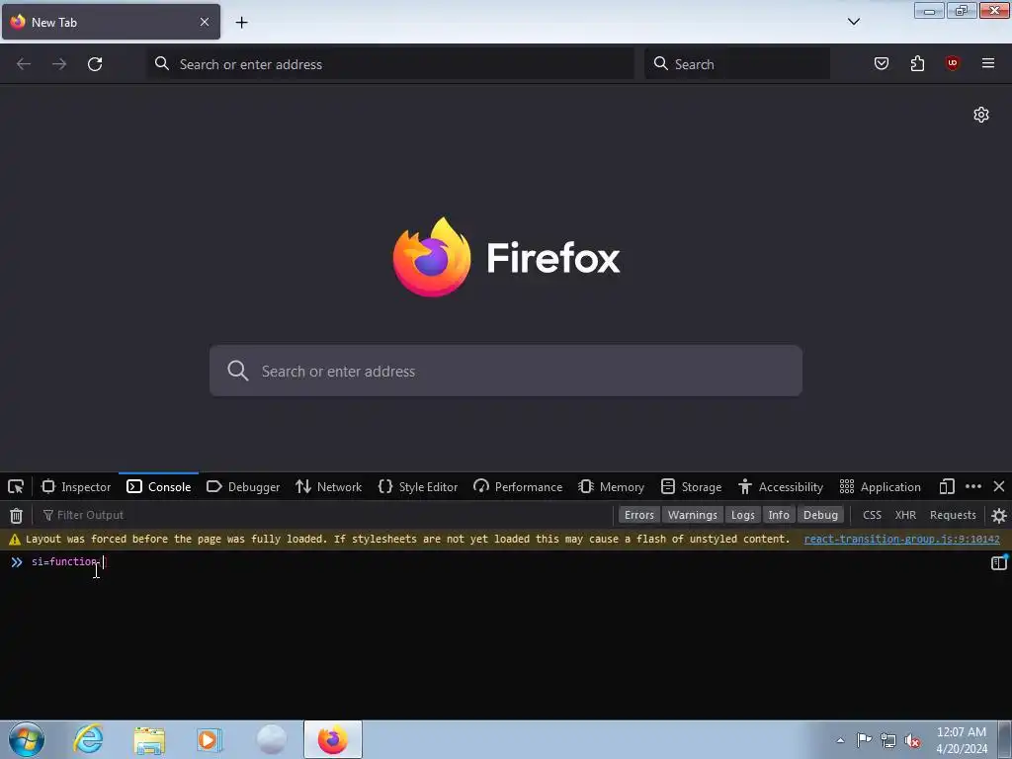Viewport: 1012px width, 759px height.
Task: Open the Extensions puzzle icon
Action: click(x=917, y=63)
